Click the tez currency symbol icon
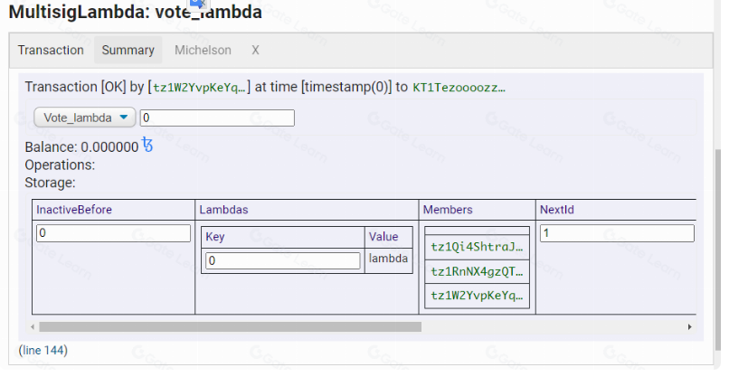The width and height of the screenshot is (729, 377). [148, 146]
